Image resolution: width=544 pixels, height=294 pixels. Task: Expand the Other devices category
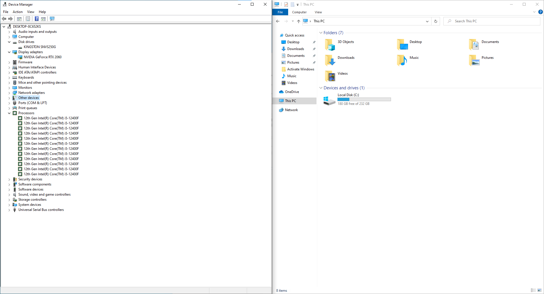[x=9, y=98]
